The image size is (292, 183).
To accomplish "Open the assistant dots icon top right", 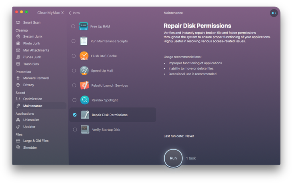I will [x=274, y=13].
